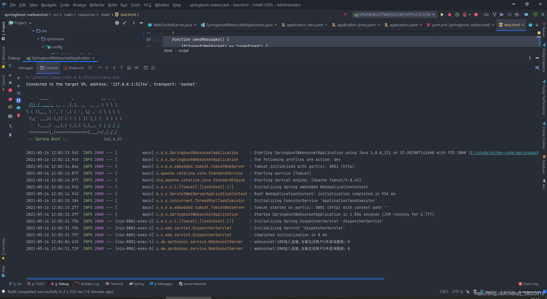Viewport: 547px width, 299px height.
Task: Click CRLF line separator in status bar
Action: click(444, 292)
